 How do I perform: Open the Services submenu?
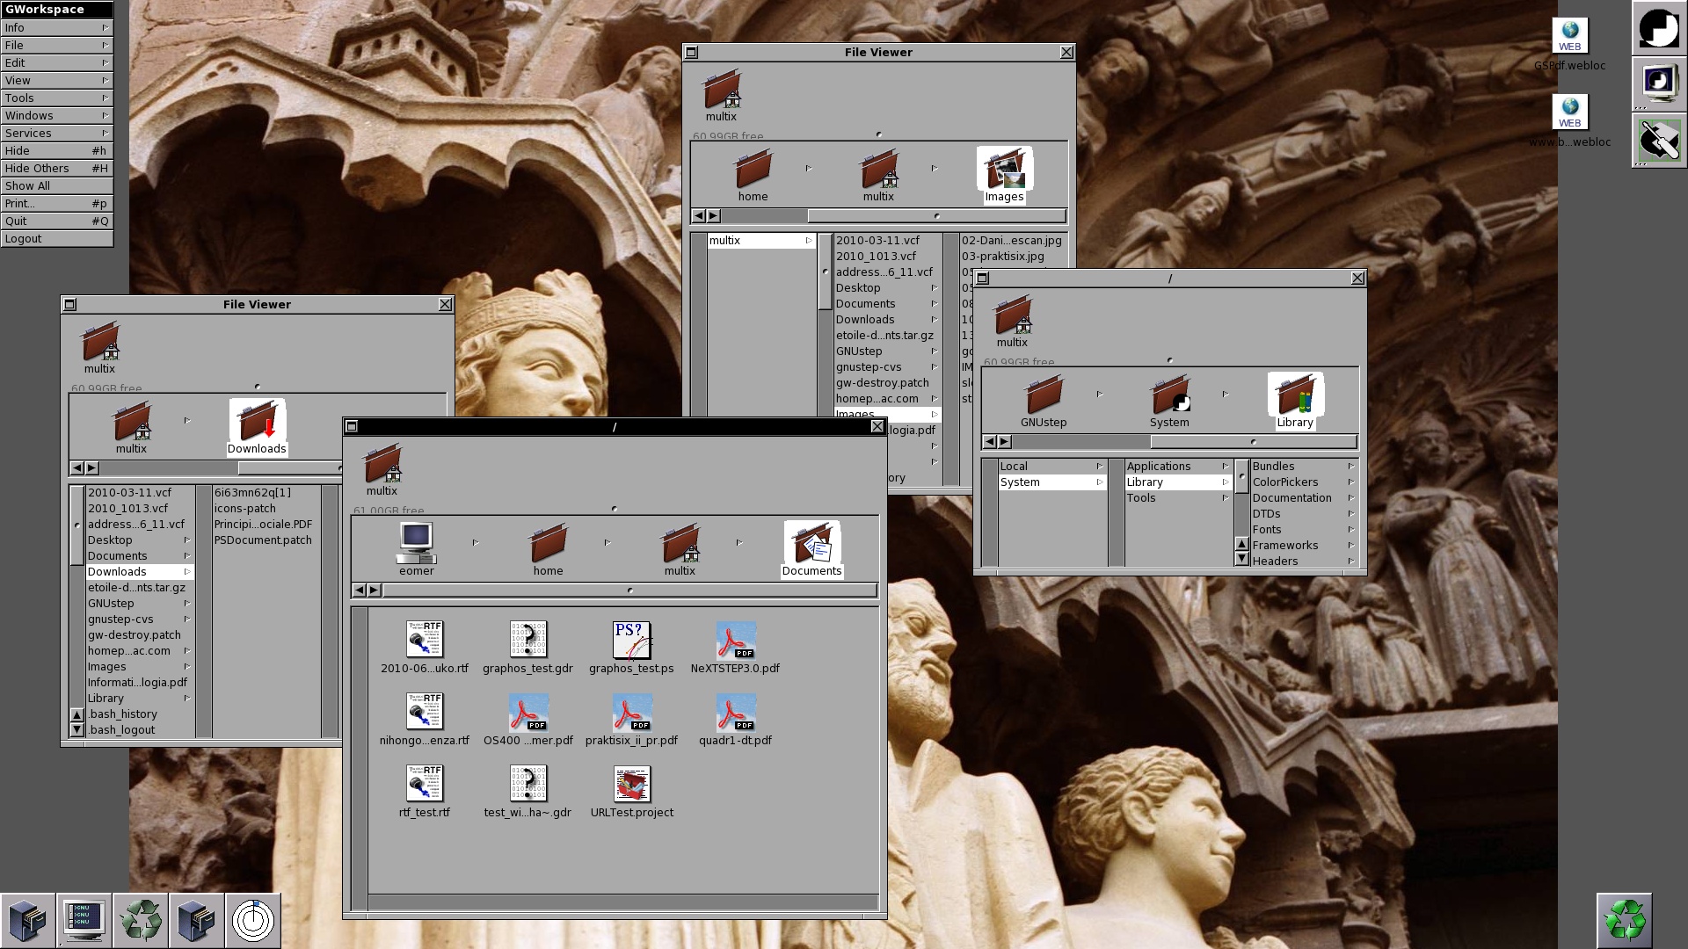pos(56,134)
